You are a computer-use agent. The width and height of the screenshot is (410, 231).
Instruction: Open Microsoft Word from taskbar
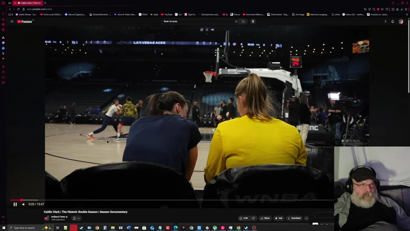pos(128,228)
